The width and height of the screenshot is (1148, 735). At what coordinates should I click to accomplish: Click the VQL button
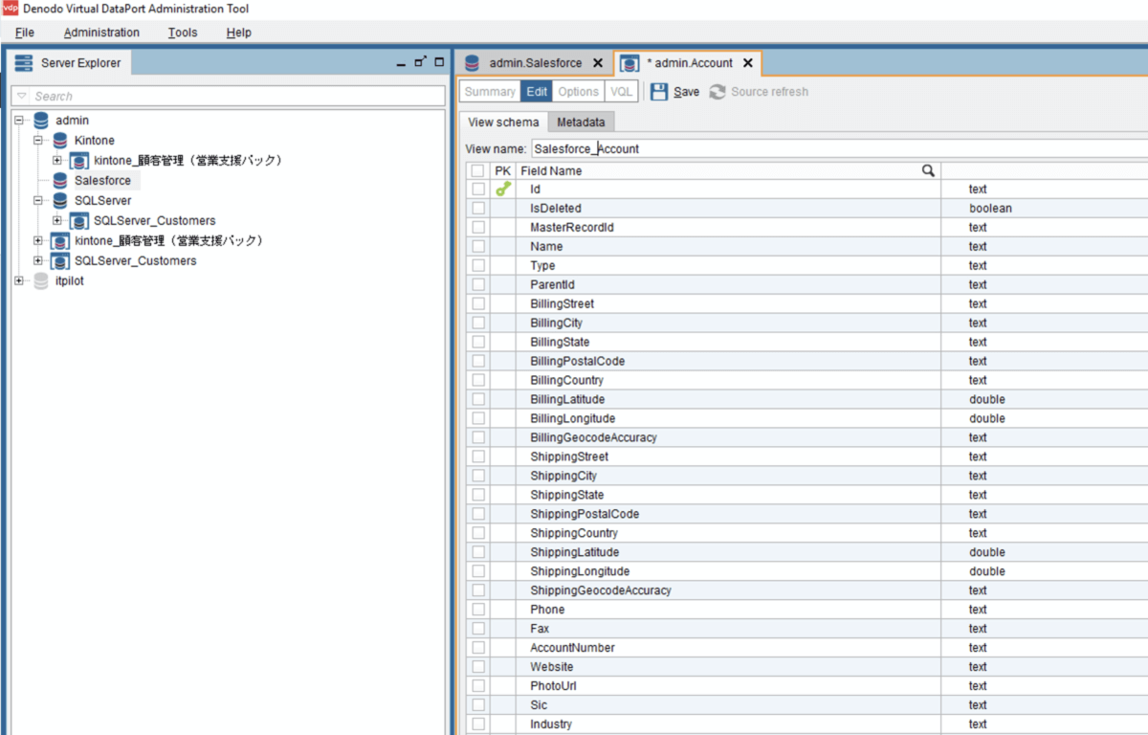point(622,92)
